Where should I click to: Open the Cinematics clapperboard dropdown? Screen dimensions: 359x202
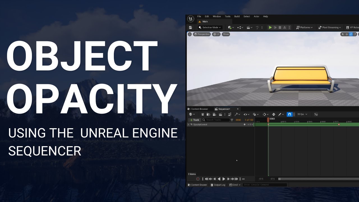click(249, 27)
